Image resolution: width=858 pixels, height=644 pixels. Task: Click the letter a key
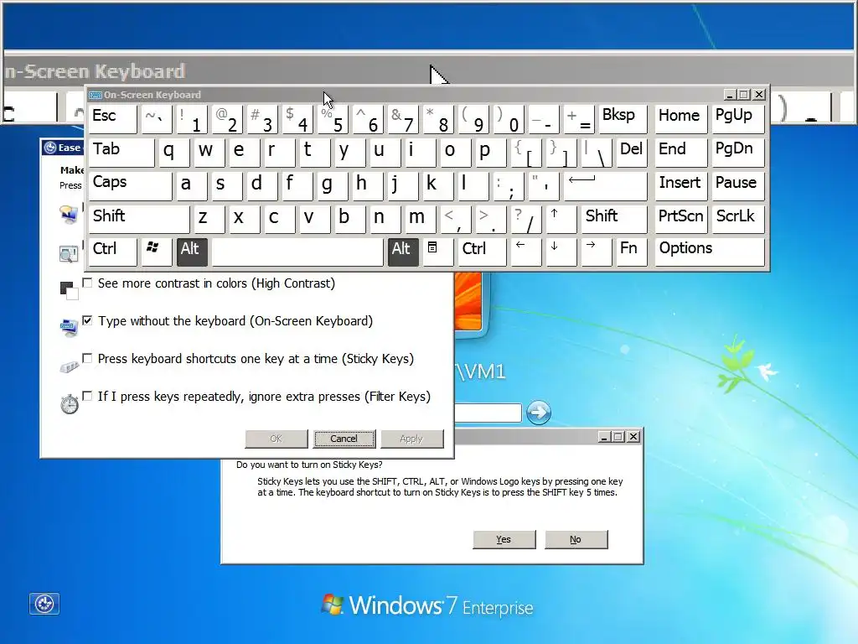click(x=192, y=186)
